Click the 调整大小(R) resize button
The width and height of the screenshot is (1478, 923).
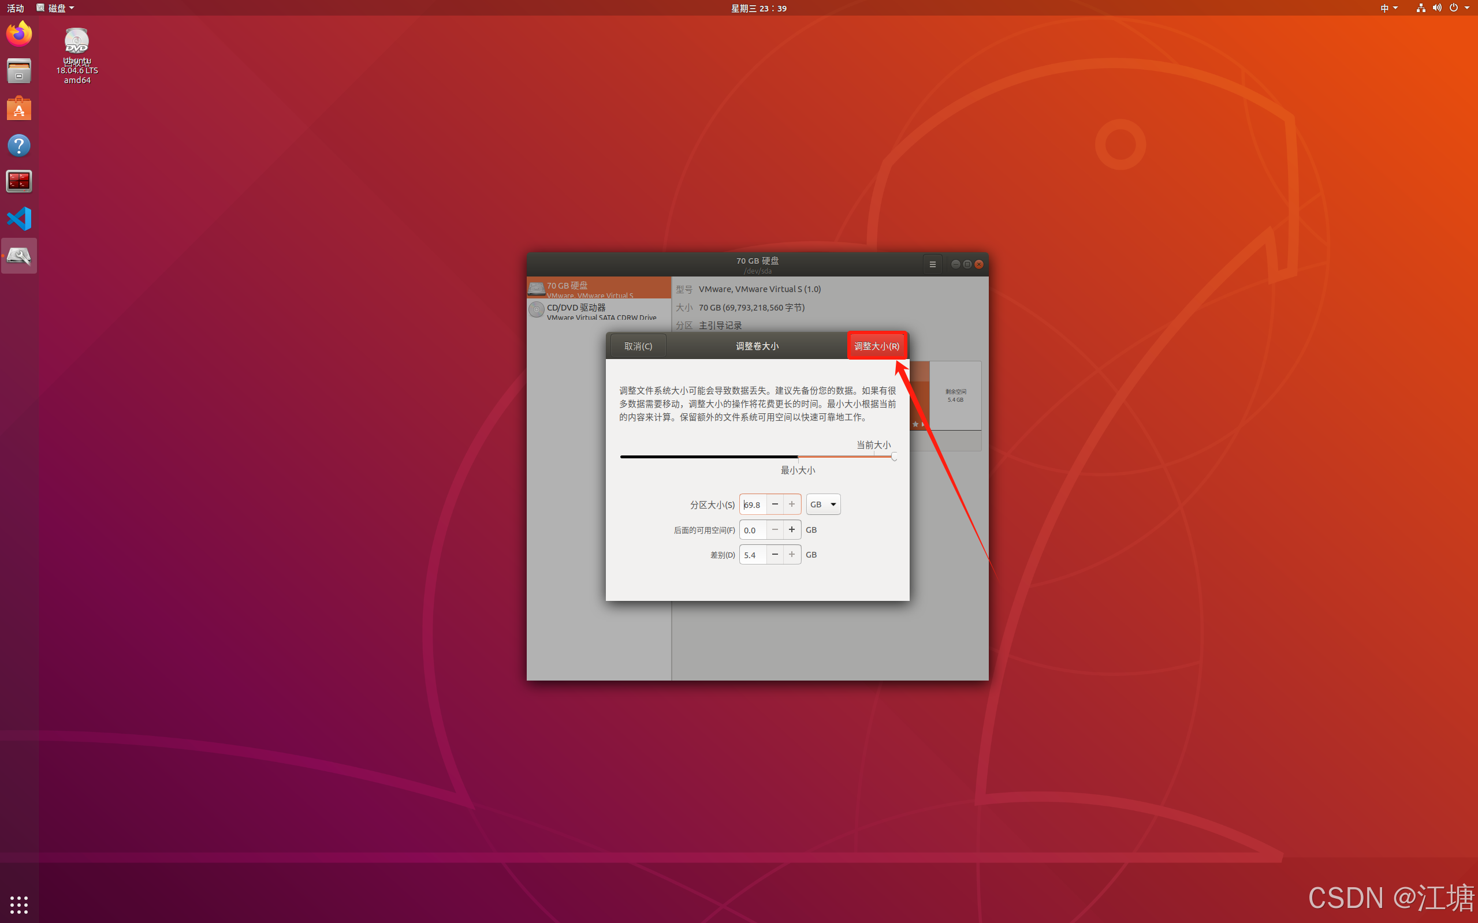(876, 346)
